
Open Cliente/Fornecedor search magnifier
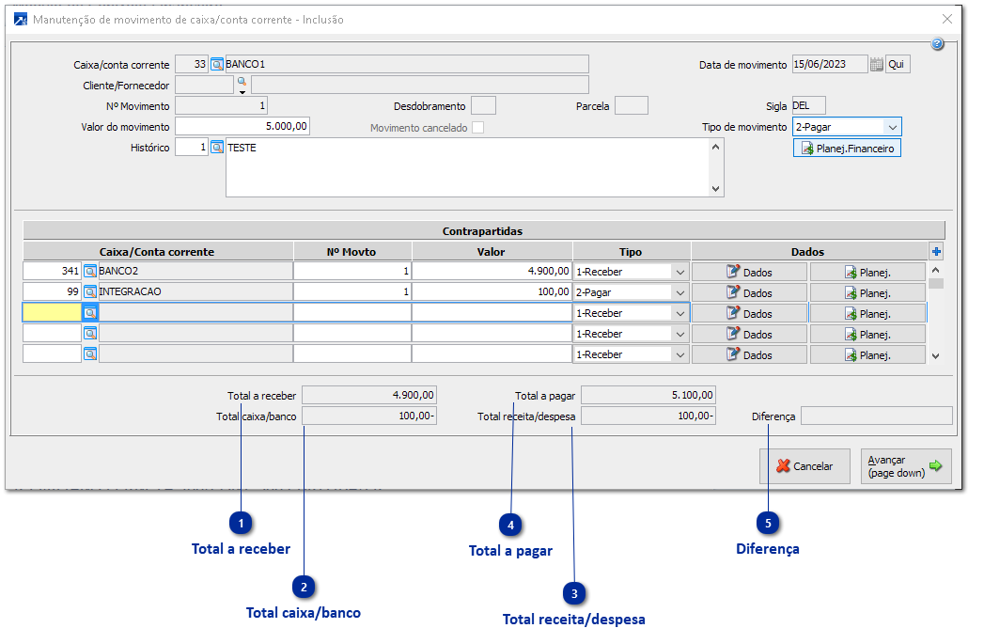tap(241, 84)
